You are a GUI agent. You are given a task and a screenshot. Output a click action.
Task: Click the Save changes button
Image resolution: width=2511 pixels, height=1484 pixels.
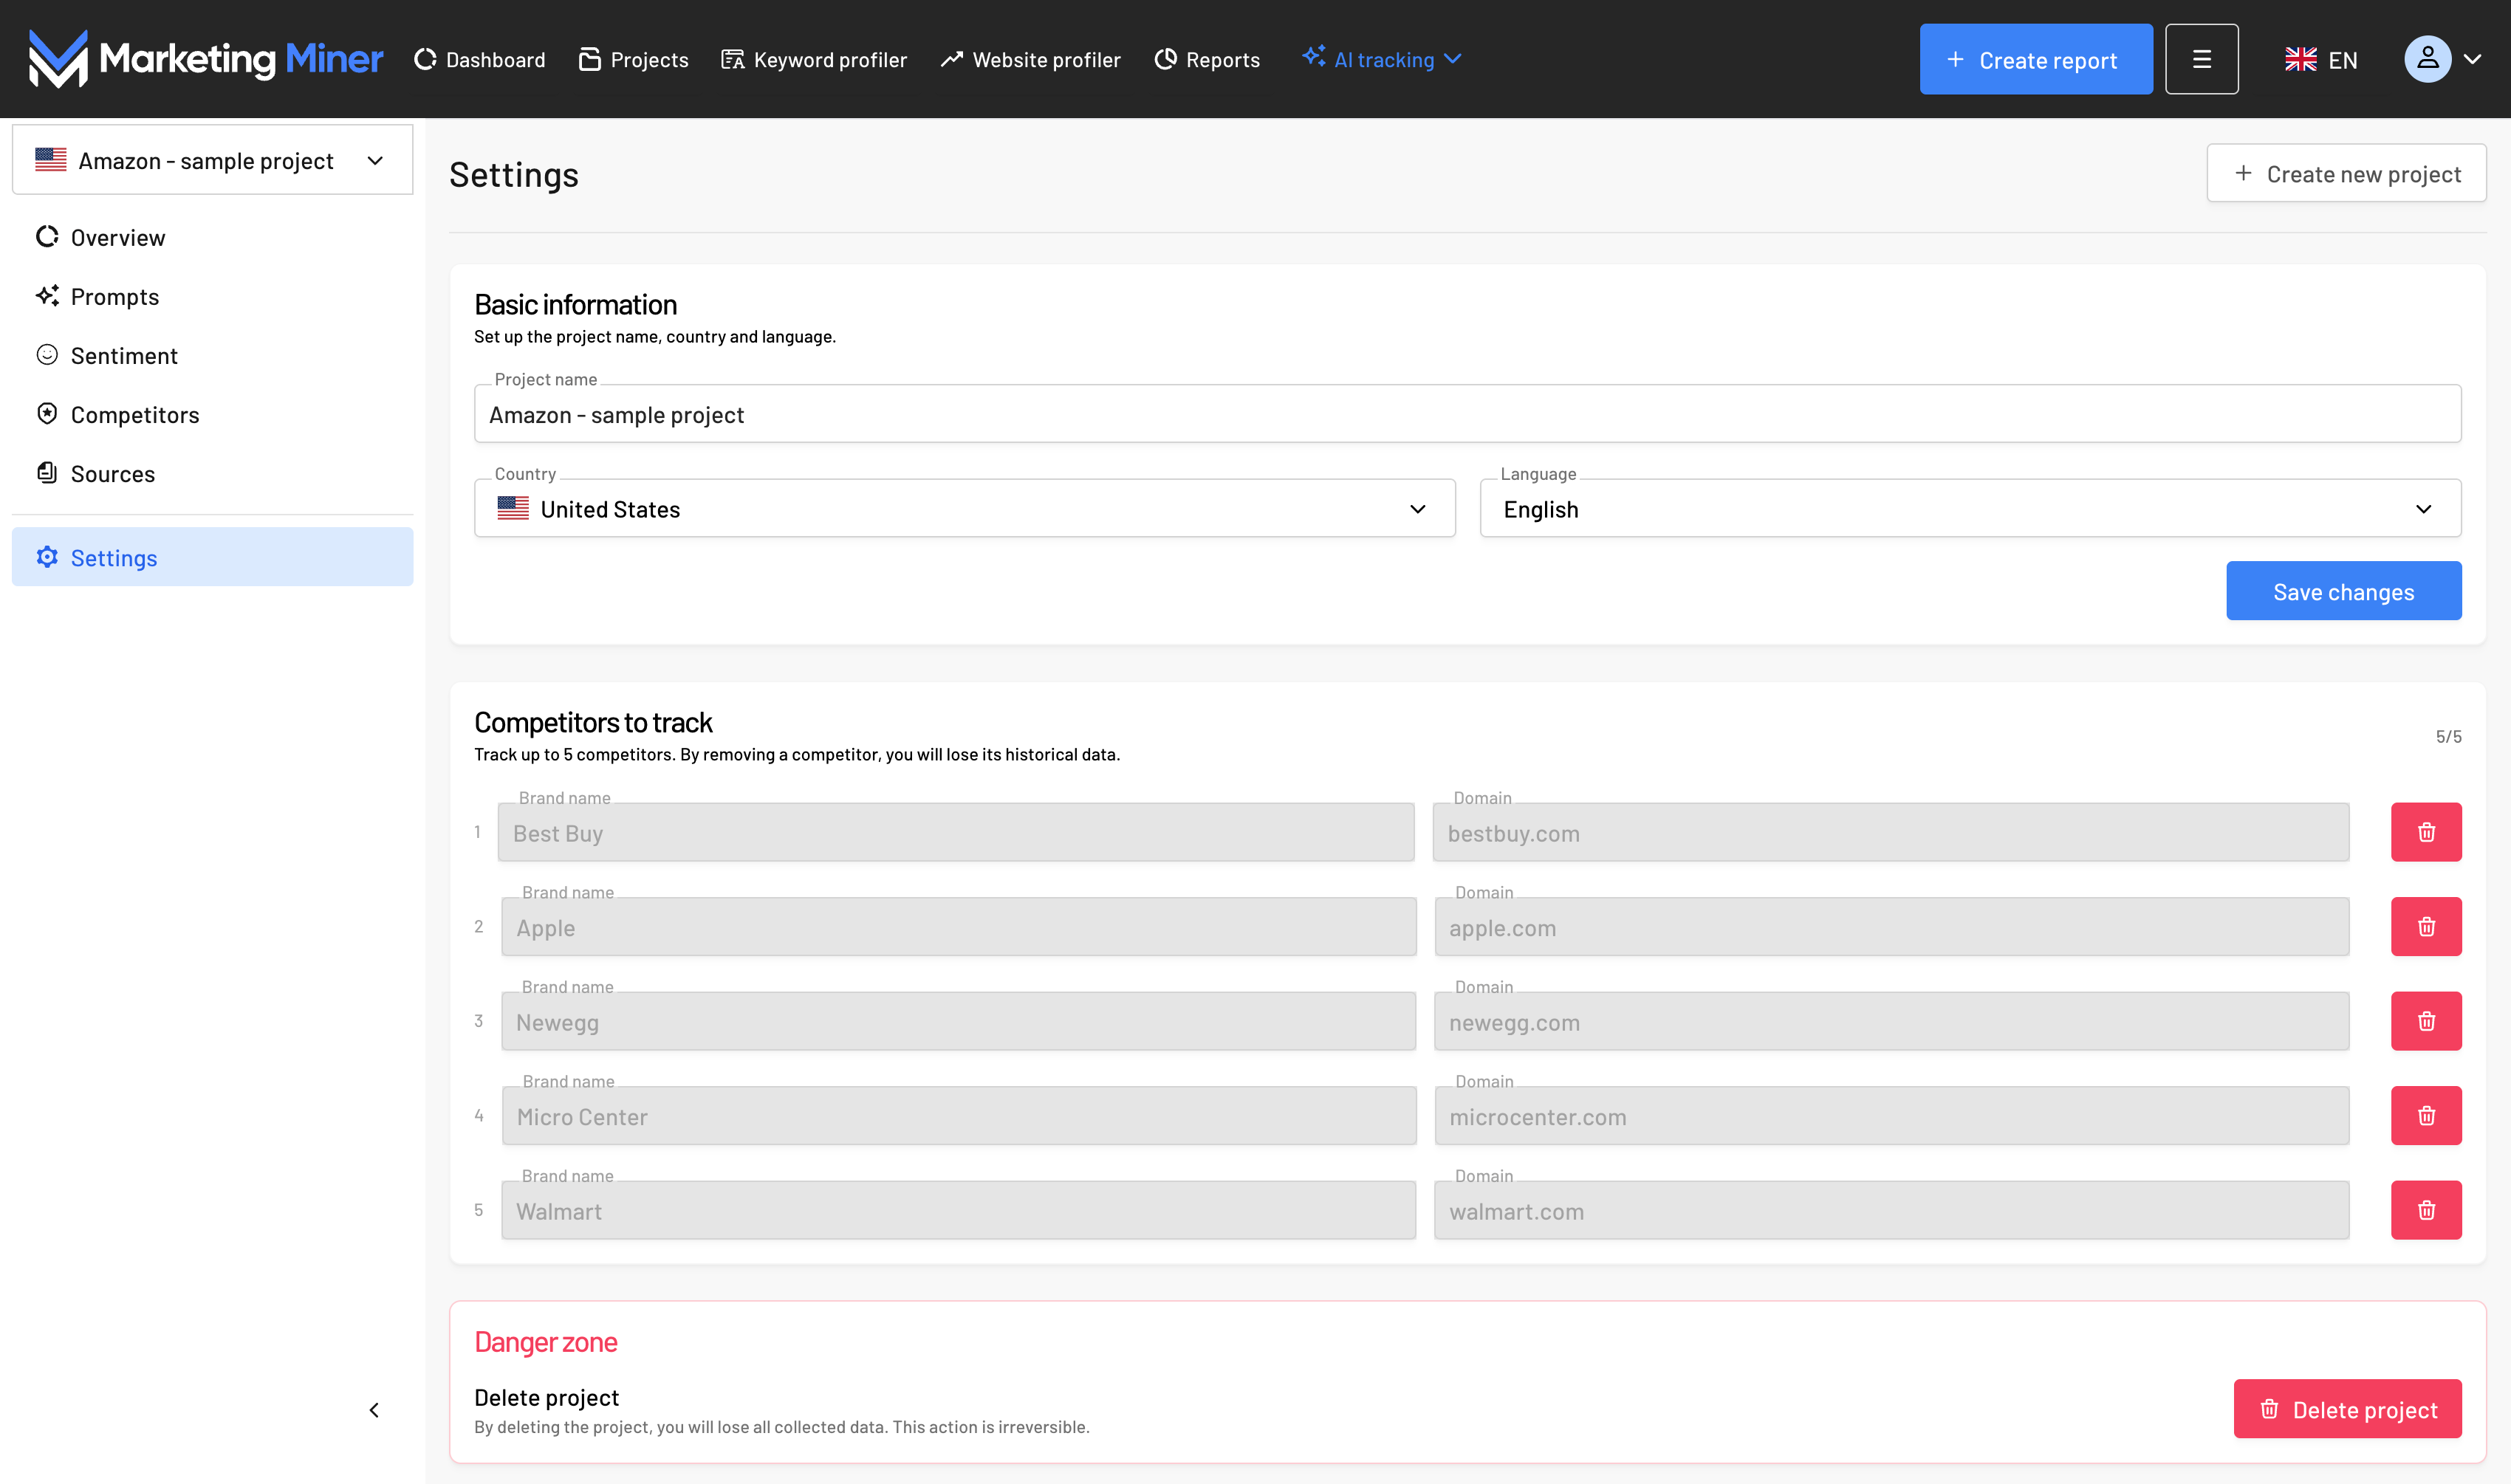point(2342,592)
